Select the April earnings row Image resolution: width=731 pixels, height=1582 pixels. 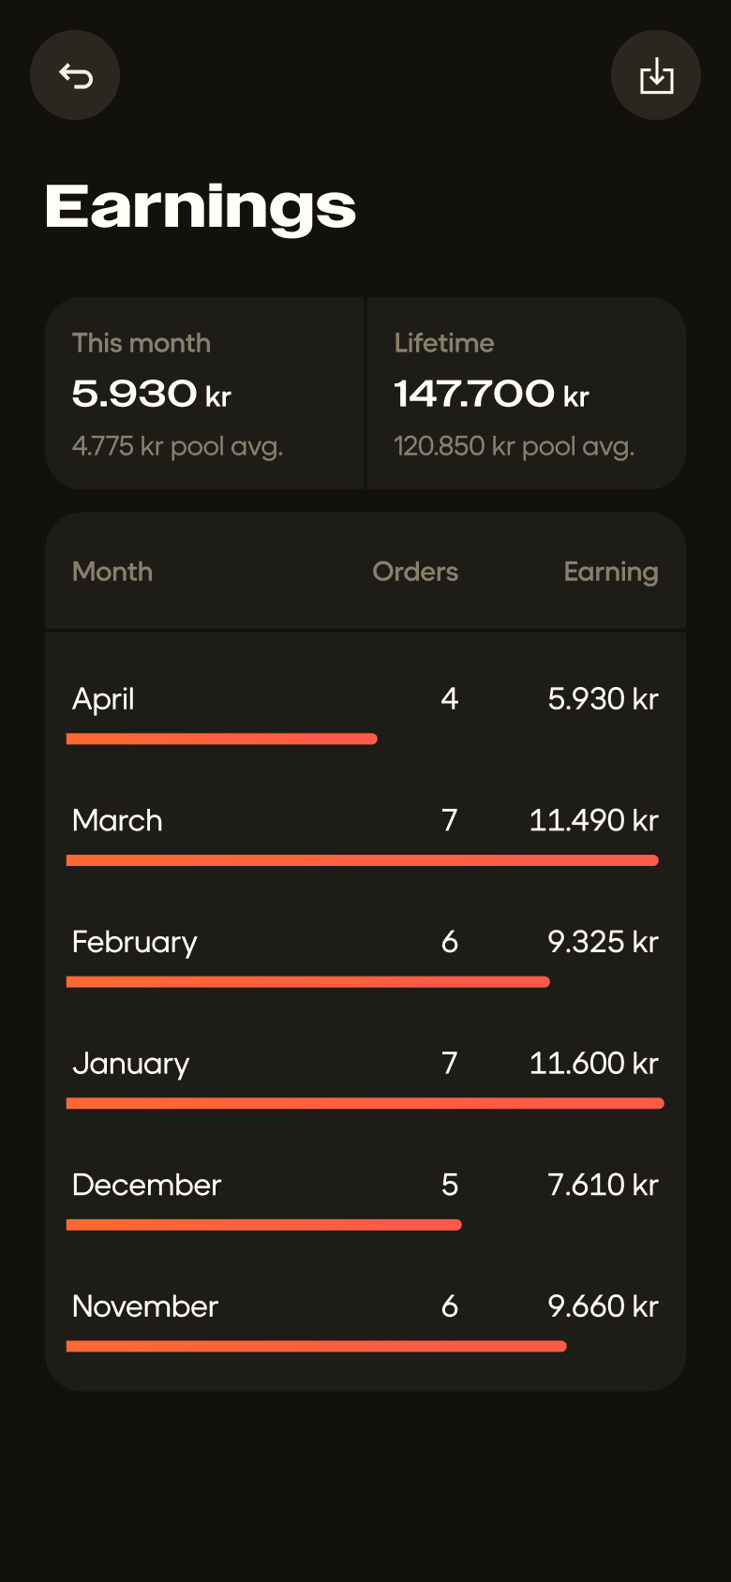[365, 712]
